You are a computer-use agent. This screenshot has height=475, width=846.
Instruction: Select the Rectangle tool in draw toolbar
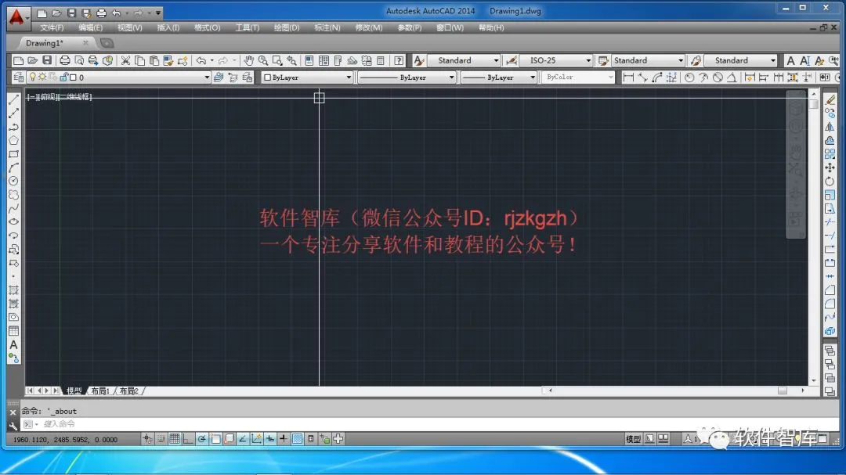[13, 153]
